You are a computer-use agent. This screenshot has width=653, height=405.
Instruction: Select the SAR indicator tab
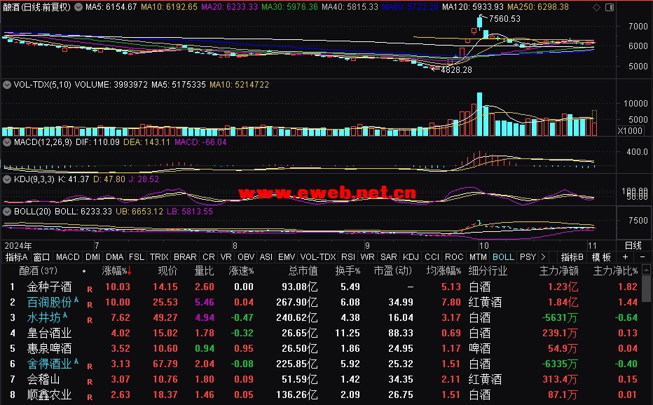[388, 257]
